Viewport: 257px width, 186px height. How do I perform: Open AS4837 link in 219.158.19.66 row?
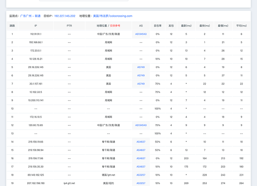coord(141,142)
